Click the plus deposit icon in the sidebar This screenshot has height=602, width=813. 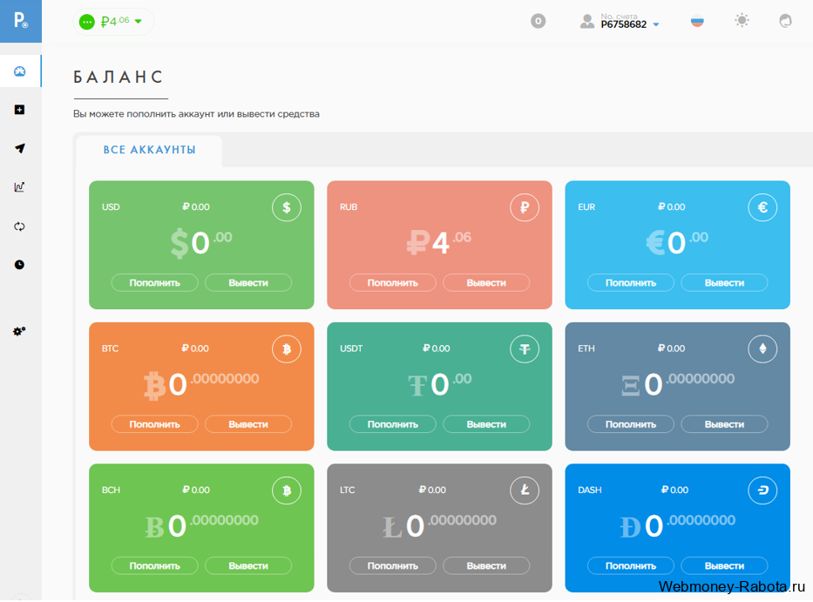coord(19,110)
